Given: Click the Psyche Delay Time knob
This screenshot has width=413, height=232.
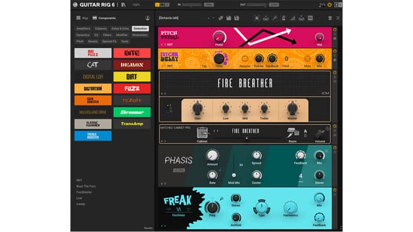Looking at the screenshot, I should click(219, 58).
